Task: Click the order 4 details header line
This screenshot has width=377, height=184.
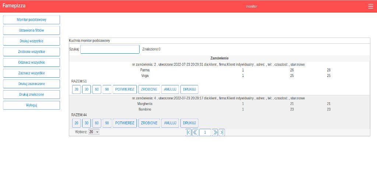Action: [x=218, y=98]
